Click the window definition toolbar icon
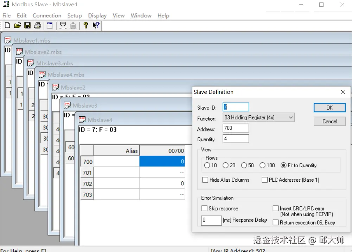 50,25
